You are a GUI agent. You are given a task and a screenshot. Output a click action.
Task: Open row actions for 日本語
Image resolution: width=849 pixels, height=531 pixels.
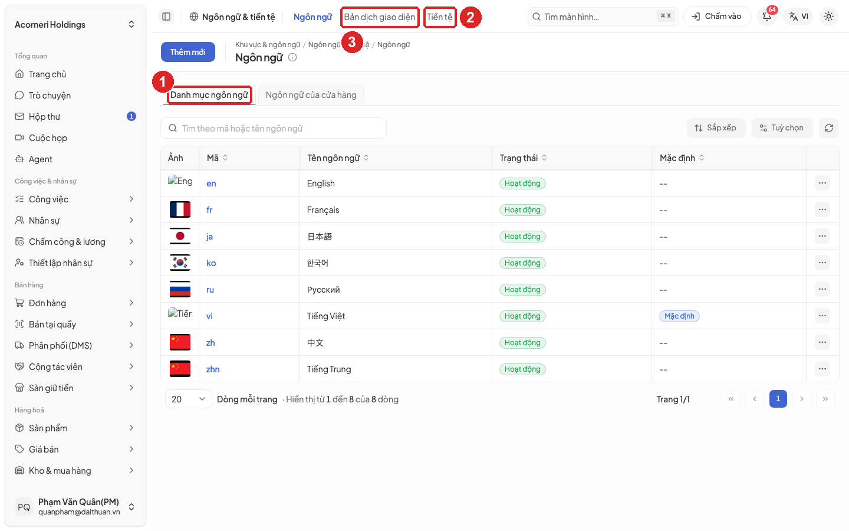pyautogui.click(x=822, y=236)
